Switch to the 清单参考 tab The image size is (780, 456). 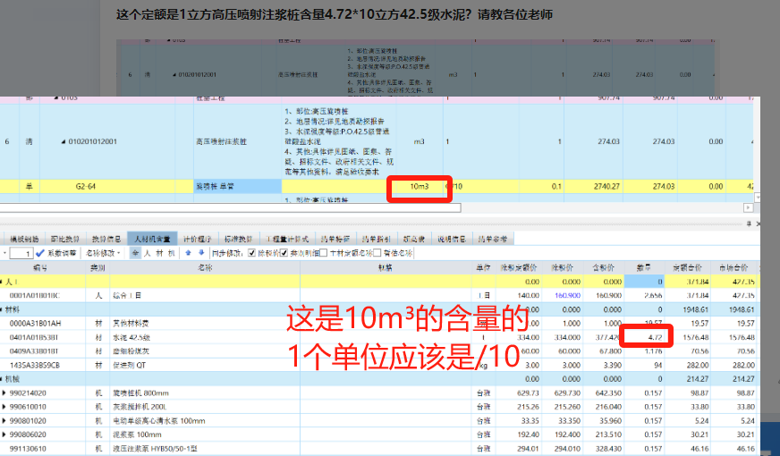tap(493, 240)
